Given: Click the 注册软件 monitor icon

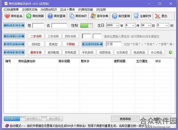Looking at the screenshot, I should pos(136,16).
